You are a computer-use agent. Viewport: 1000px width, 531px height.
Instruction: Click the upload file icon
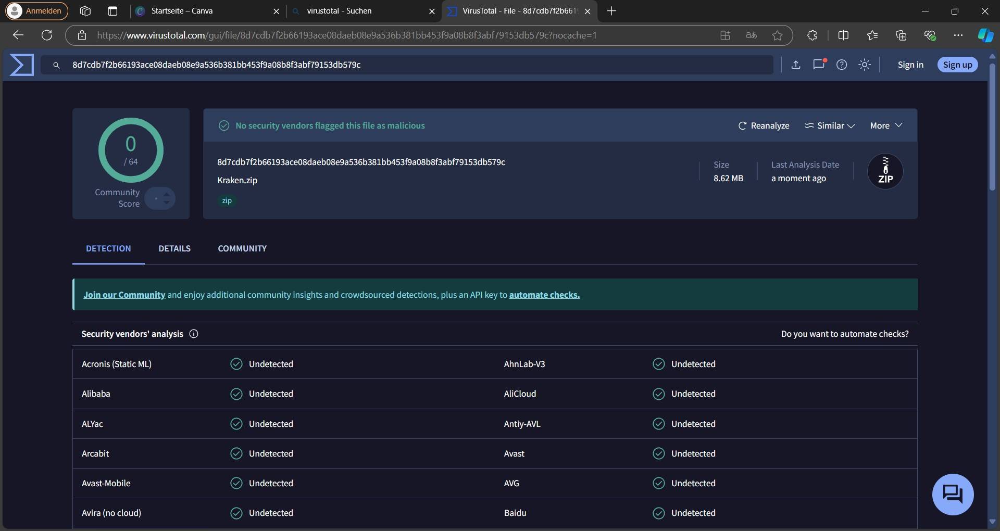(x=795, y=65)
